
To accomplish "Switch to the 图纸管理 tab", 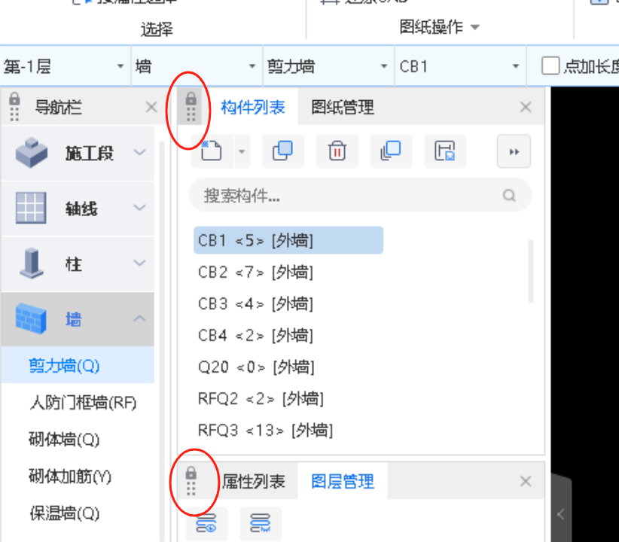I will point(343,108).
